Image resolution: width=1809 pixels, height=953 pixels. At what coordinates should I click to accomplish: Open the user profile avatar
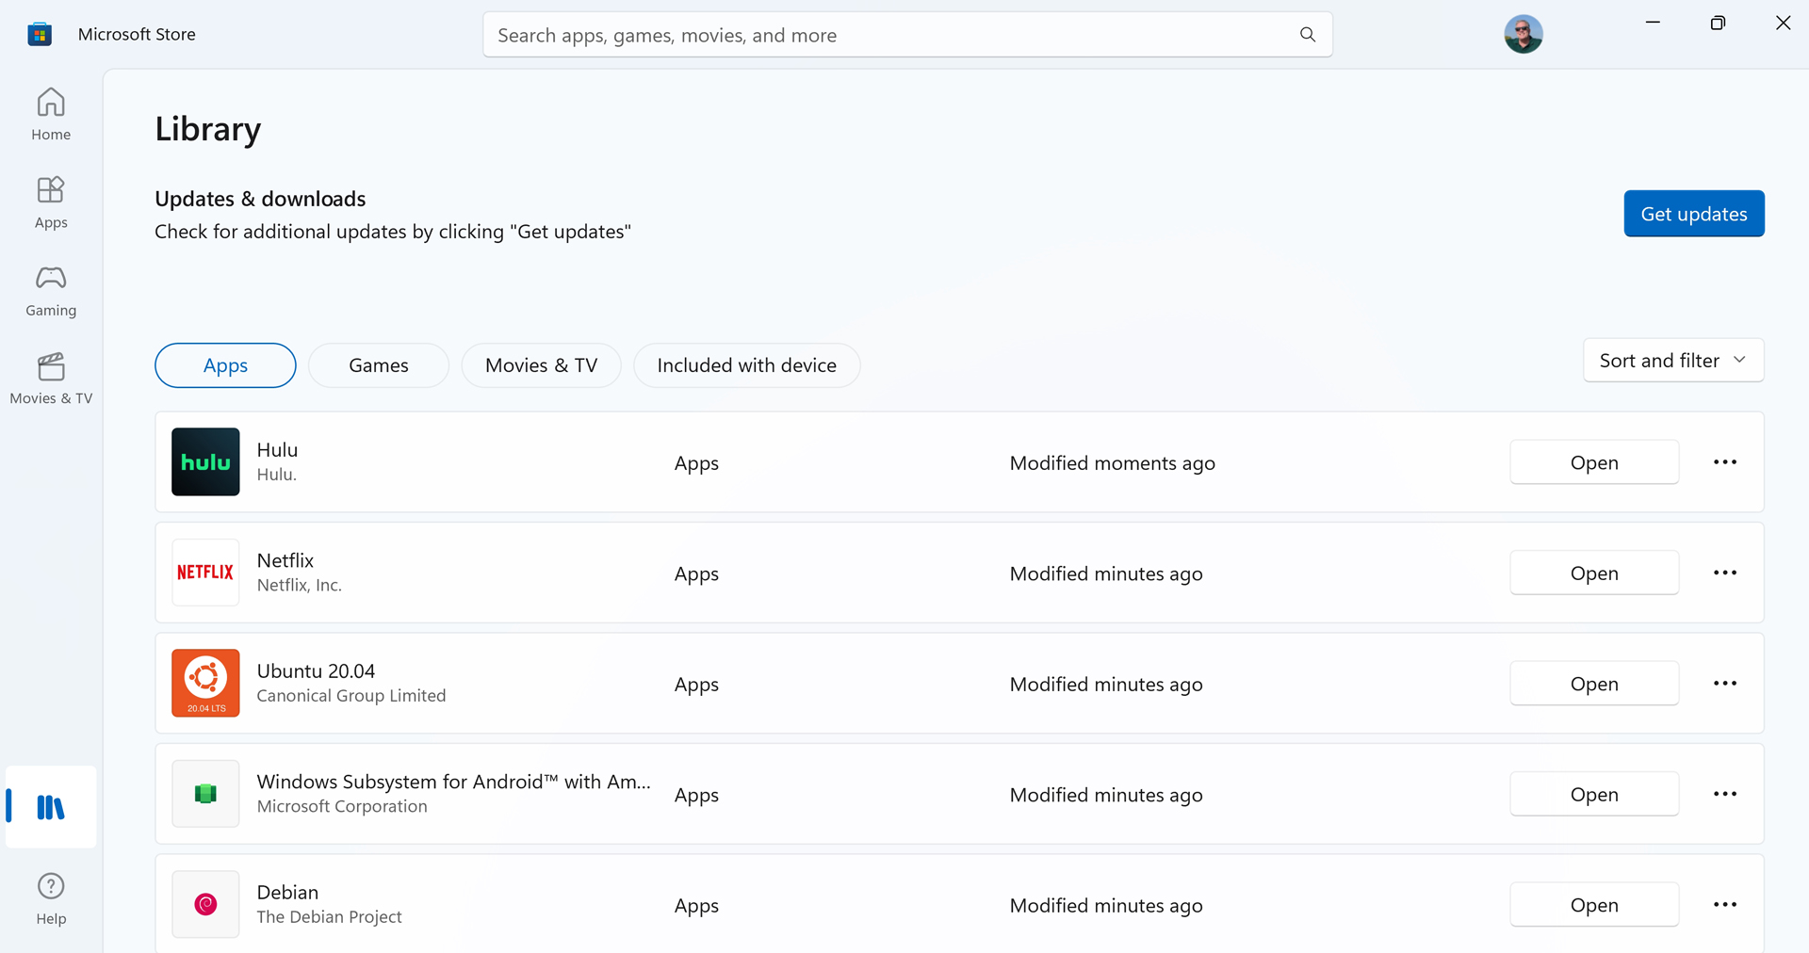click(1523, 35)
